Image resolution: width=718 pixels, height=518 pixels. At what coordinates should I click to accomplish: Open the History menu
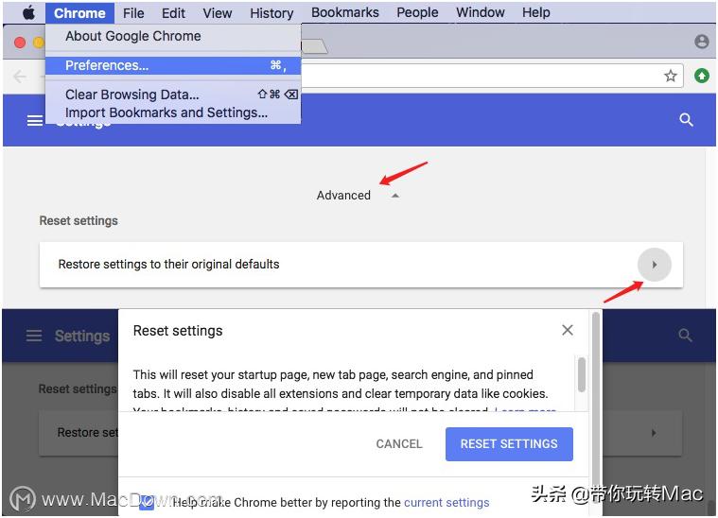pyautogui.click(x=271, y=13)
